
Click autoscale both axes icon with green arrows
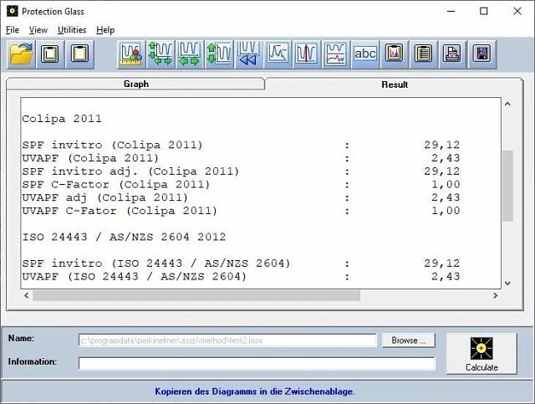160,54
